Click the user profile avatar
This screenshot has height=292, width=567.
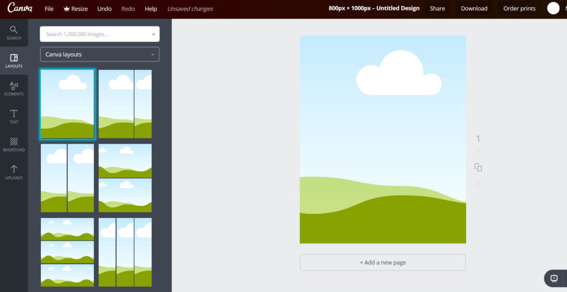coord(553,8)
